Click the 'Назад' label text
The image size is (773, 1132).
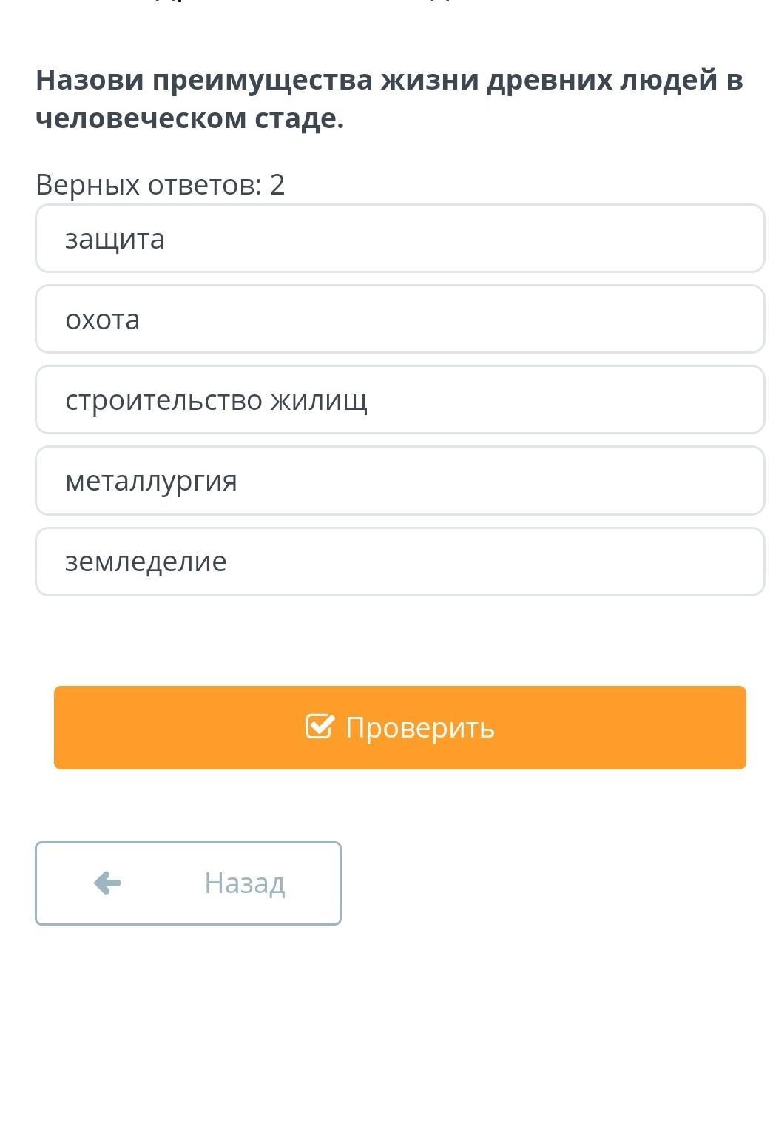244,883
